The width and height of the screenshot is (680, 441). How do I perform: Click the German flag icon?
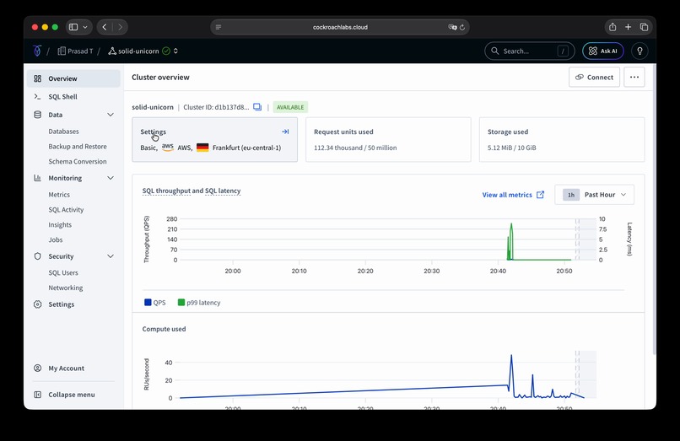(x=202, y=148)
